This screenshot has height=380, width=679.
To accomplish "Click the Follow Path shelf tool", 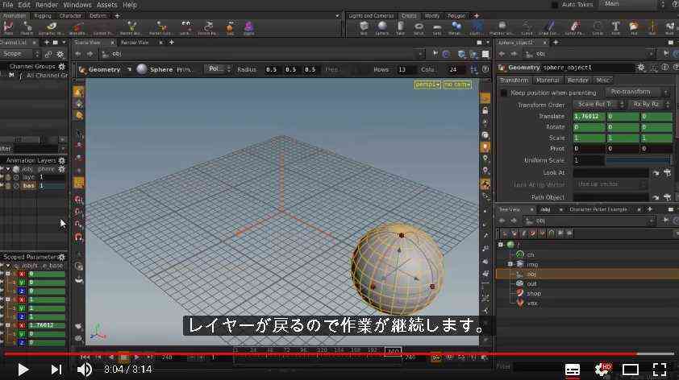I will 208,27.
